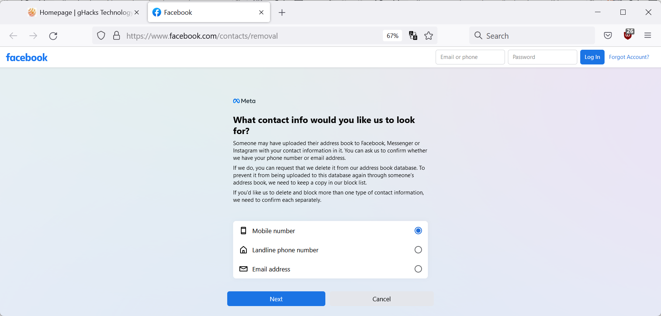Maximize the Firefox window
Image resolution: width=661 pixels, height=316 pixels.
pos(623,12)
